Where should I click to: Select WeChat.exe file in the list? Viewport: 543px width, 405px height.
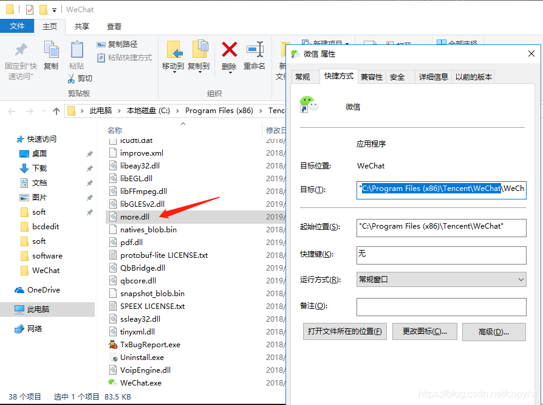pos(140,383)
